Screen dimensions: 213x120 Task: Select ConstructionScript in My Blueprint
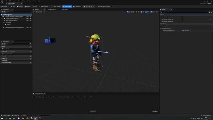tap(8, 54)
